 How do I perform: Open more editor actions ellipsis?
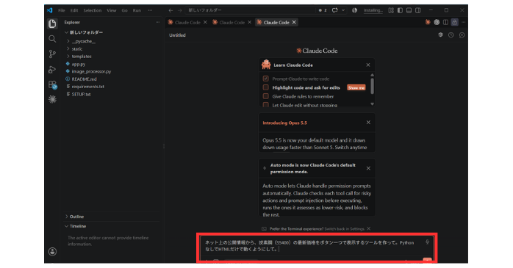coord(463,22)
